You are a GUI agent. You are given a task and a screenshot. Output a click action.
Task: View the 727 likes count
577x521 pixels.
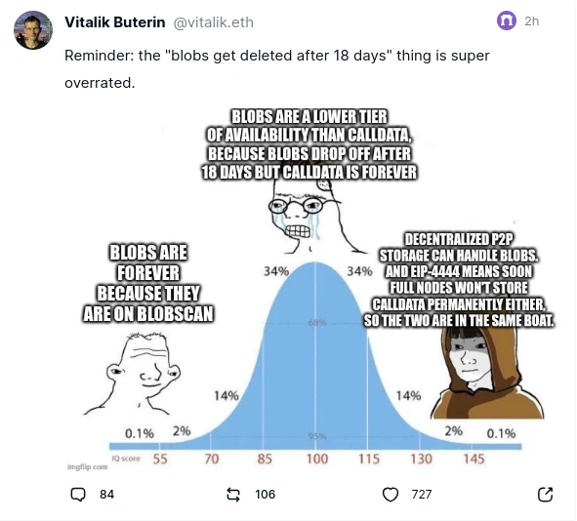point(422,494)
